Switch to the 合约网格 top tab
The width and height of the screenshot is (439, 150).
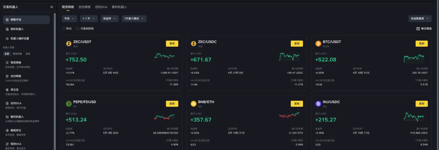click(84, 7)
